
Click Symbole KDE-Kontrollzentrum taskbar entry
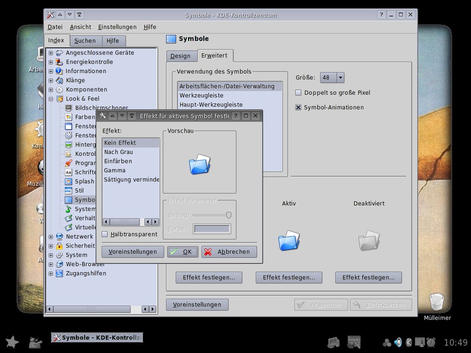click(x=97, y=338)
